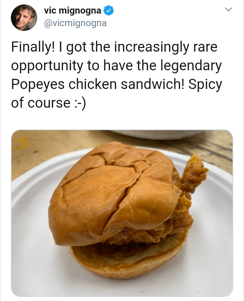Click the word sandwich! in tweet

pyautogui.click(x=152, y=85)
